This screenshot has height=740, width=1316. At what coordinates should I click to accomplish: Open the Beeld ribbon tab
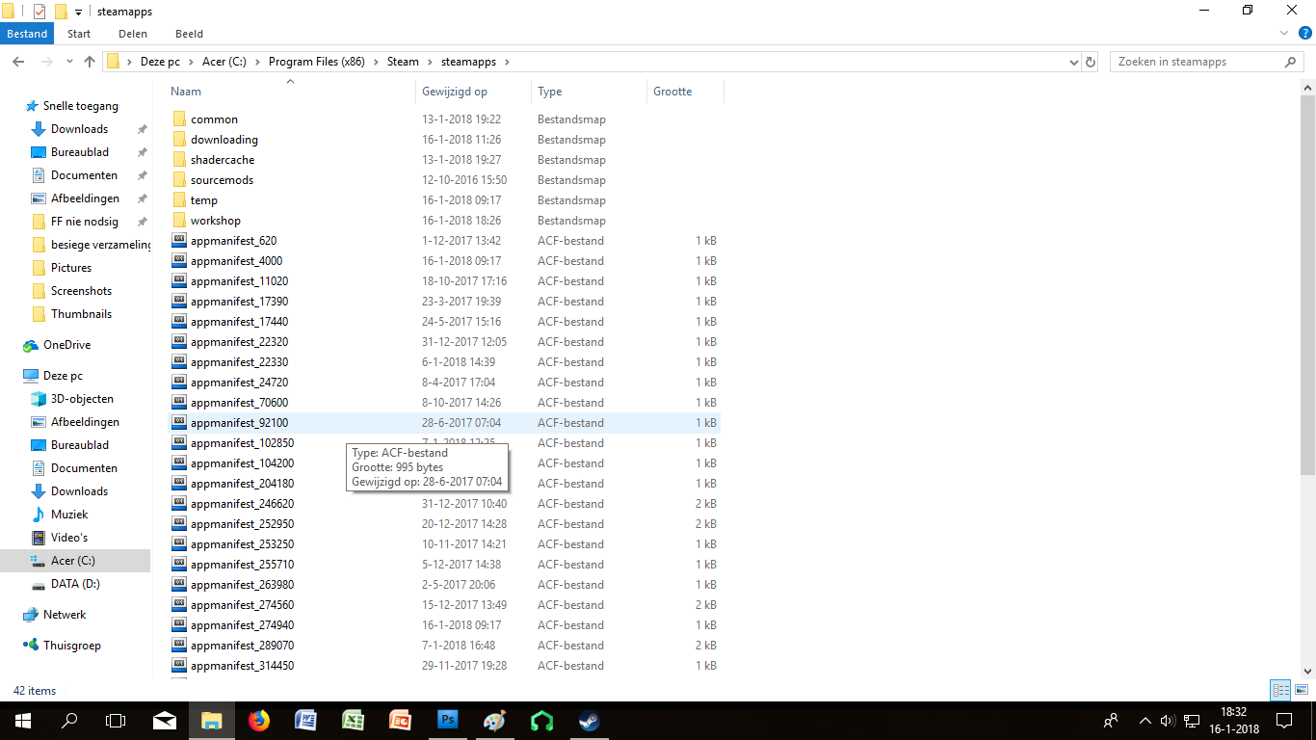pos(189,34)
